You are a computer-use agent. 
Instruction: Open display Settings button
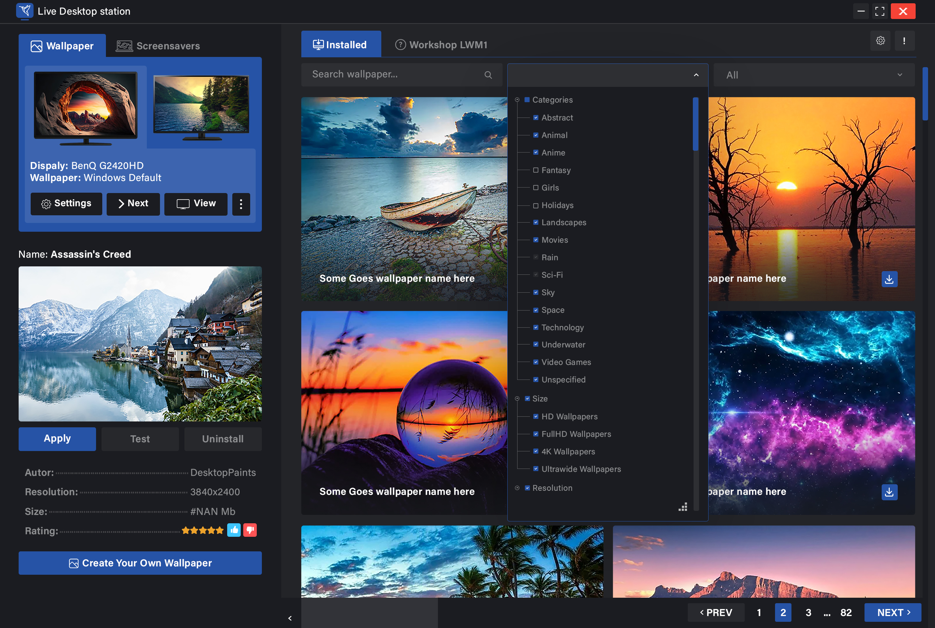(66, 204)
